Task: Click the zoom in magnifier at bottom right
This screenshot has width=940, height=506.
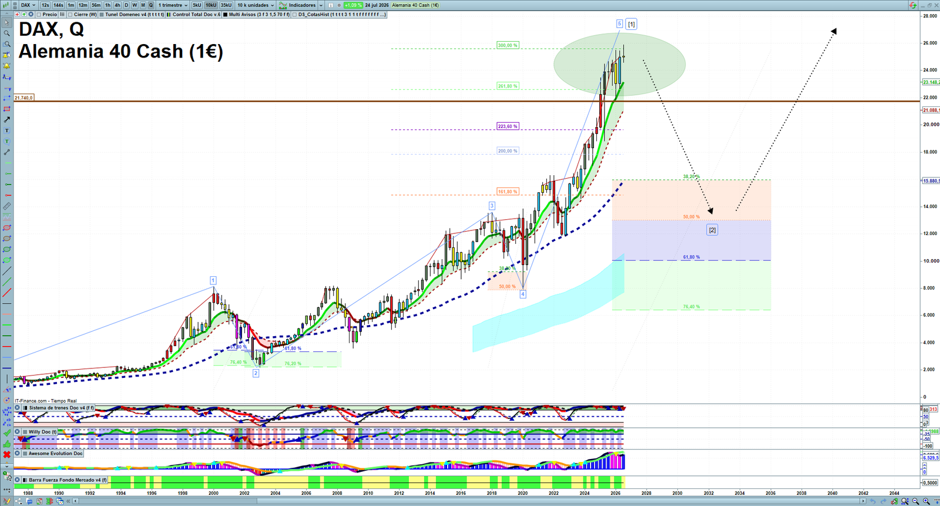Action: point(926,501)
